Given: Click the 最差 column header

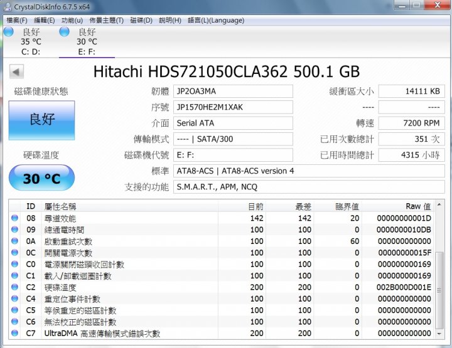Looking at the screenshot, I should pyautogui.click(x=289, y=206).
